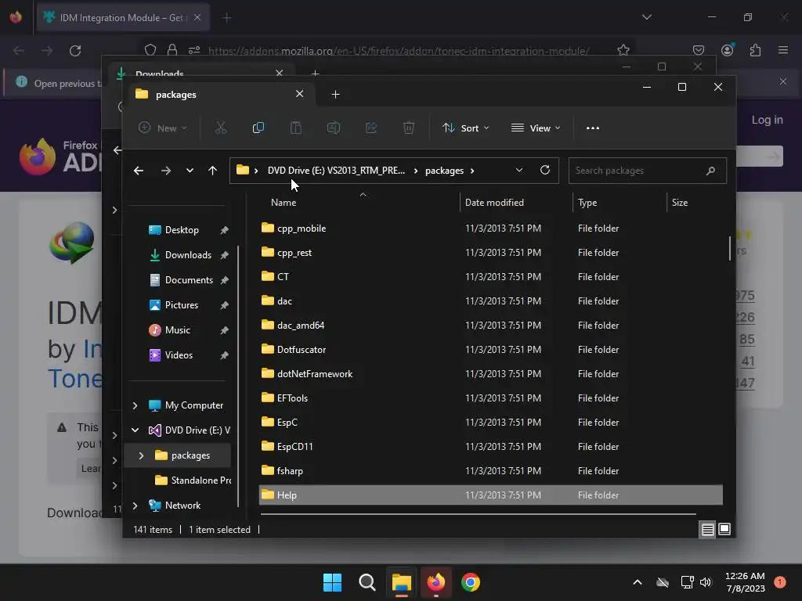Sort by Date modified column header
The width and height of the screenshot is (802, 601).
tap(494, 203)
